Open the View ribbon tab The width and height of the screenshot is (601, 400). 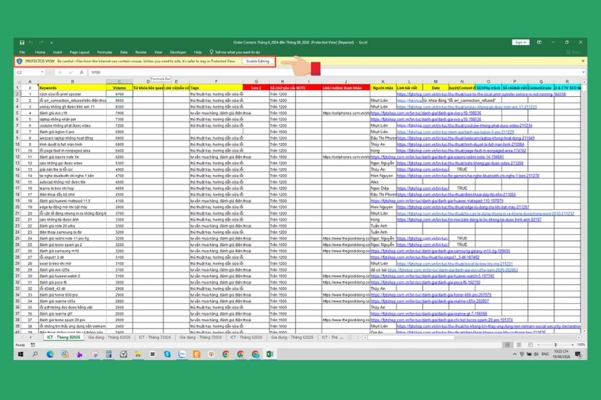click(159, 52)
